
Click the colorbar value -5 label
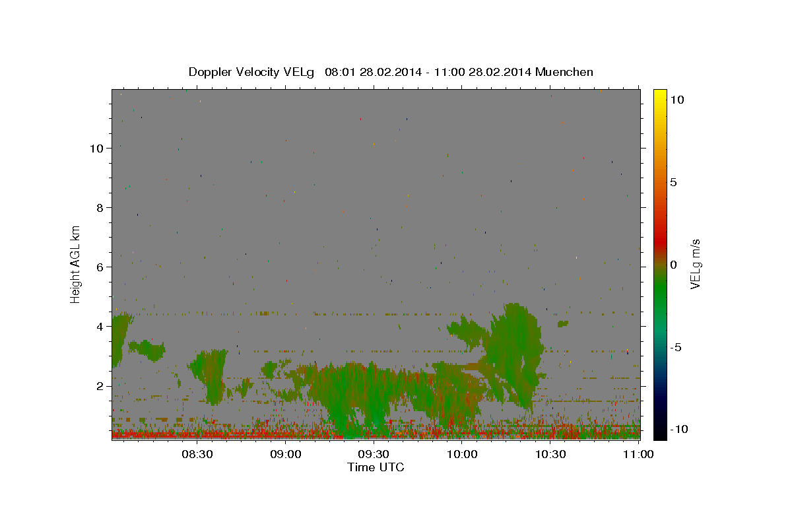(676, 347)
